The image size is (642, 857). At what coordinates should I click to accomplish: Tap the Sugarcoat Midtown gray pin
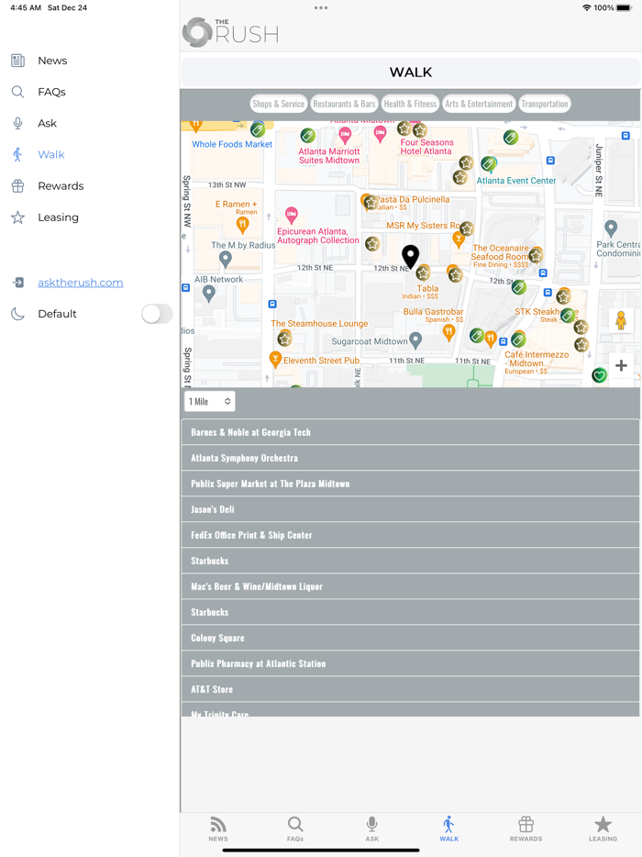click(415, 340)
